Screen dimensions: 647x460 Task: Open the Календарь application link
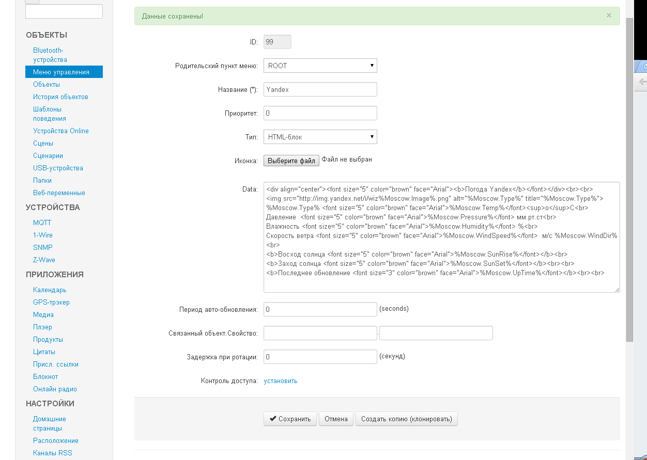click(50, 290)
